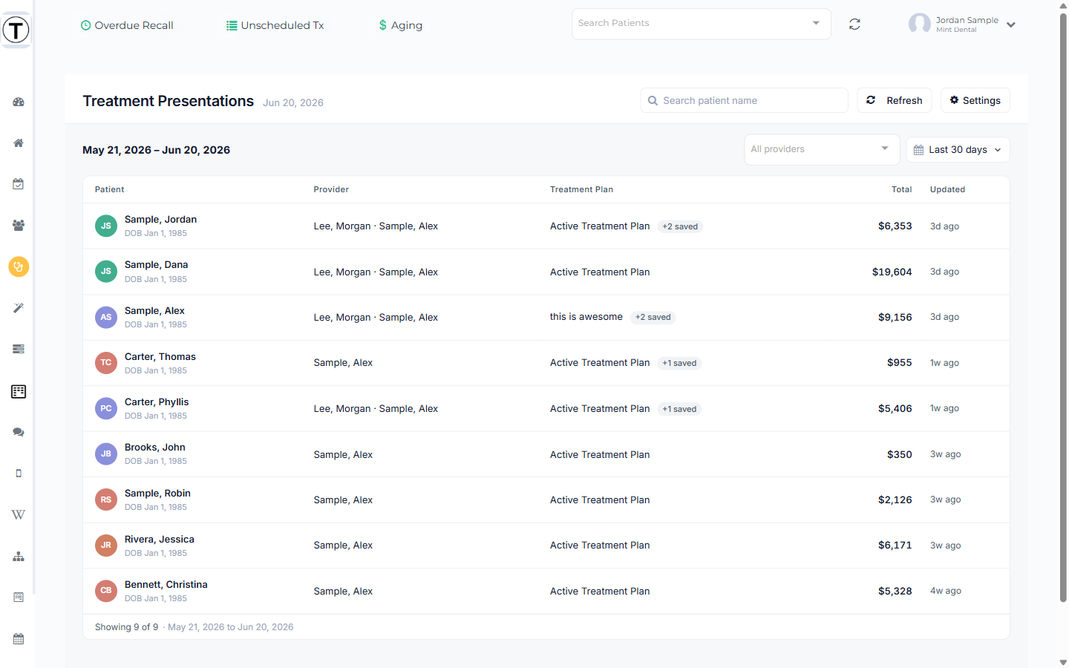The width and height of the screenshot is (1069, 668).
Task: Open patient Sample, Dana row name
Action: 156,265
